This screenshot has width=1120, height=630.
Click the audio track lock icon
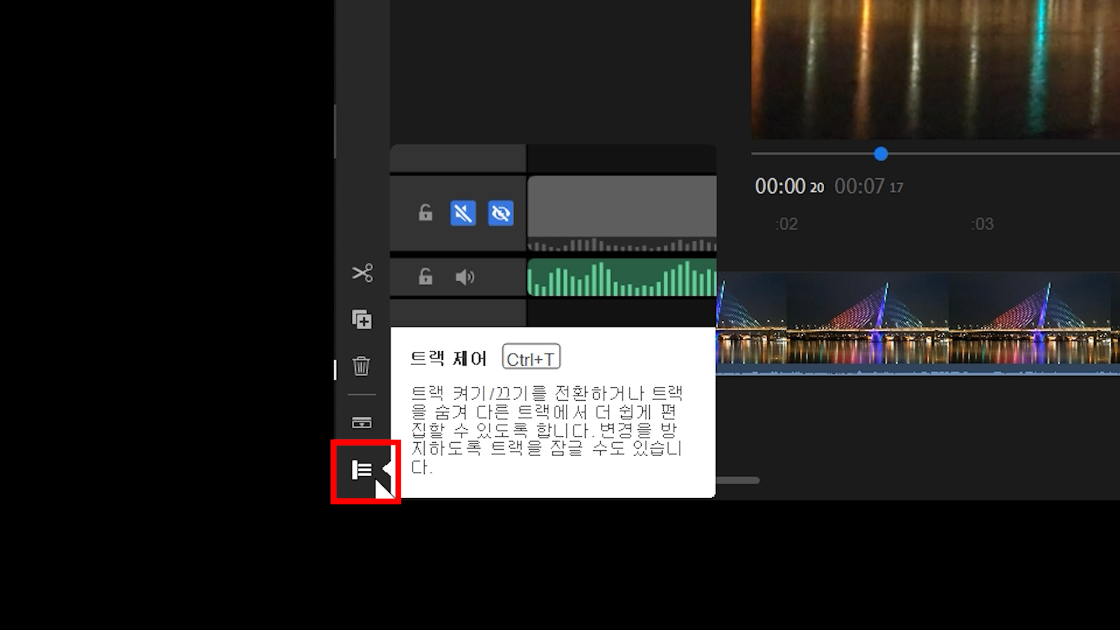click(425, 276)
